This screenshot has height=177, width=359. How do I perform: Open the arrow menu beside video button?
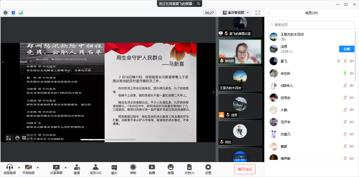click(x=38, y=167)
